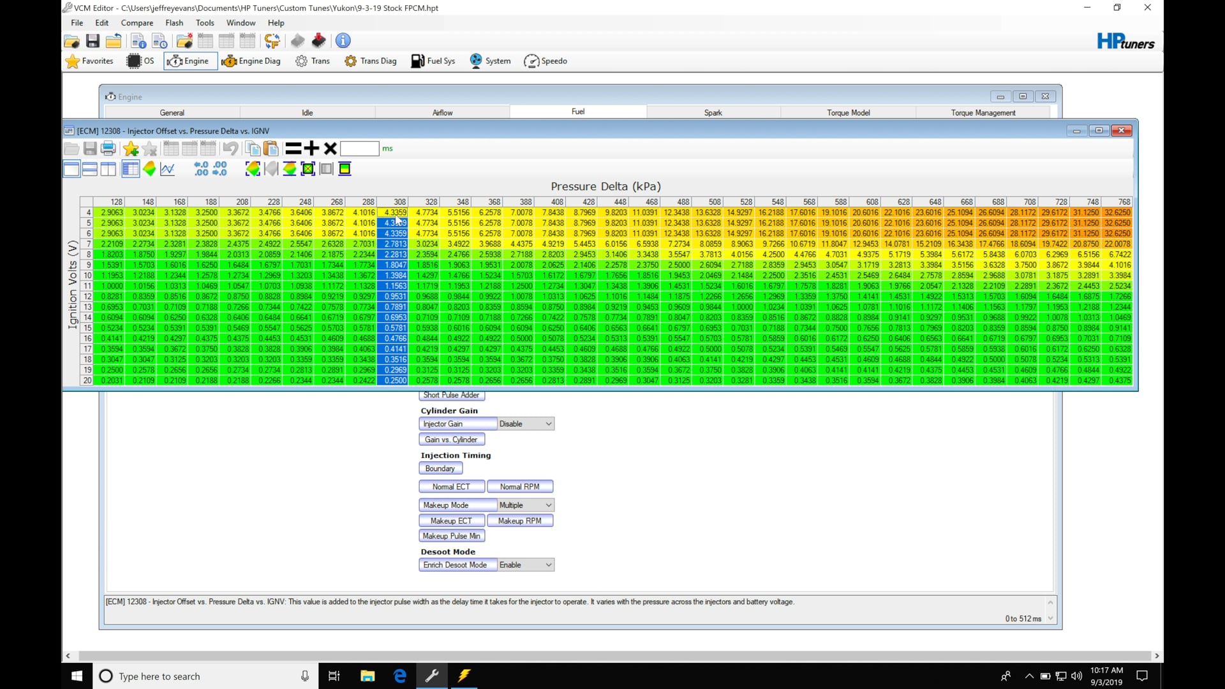Viewport: 1225px width, 689px height.
Task: Open the Flash menu
Action: click(174, 23)
